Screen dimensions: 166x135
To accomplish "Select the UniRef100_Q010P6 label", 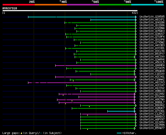I will (152, 40).
